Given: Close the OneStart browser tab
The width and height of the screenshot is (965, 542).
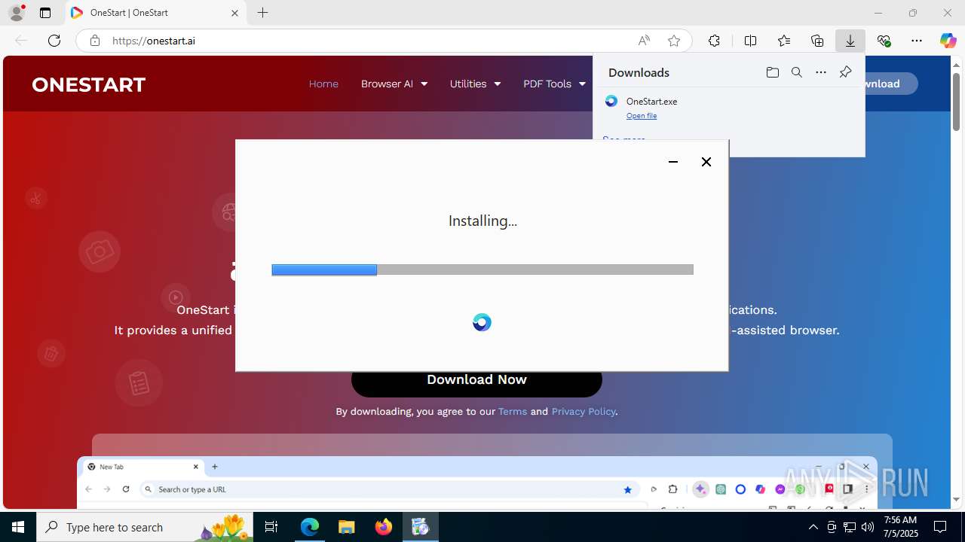Looking at the screenshot, I should 234,13.
